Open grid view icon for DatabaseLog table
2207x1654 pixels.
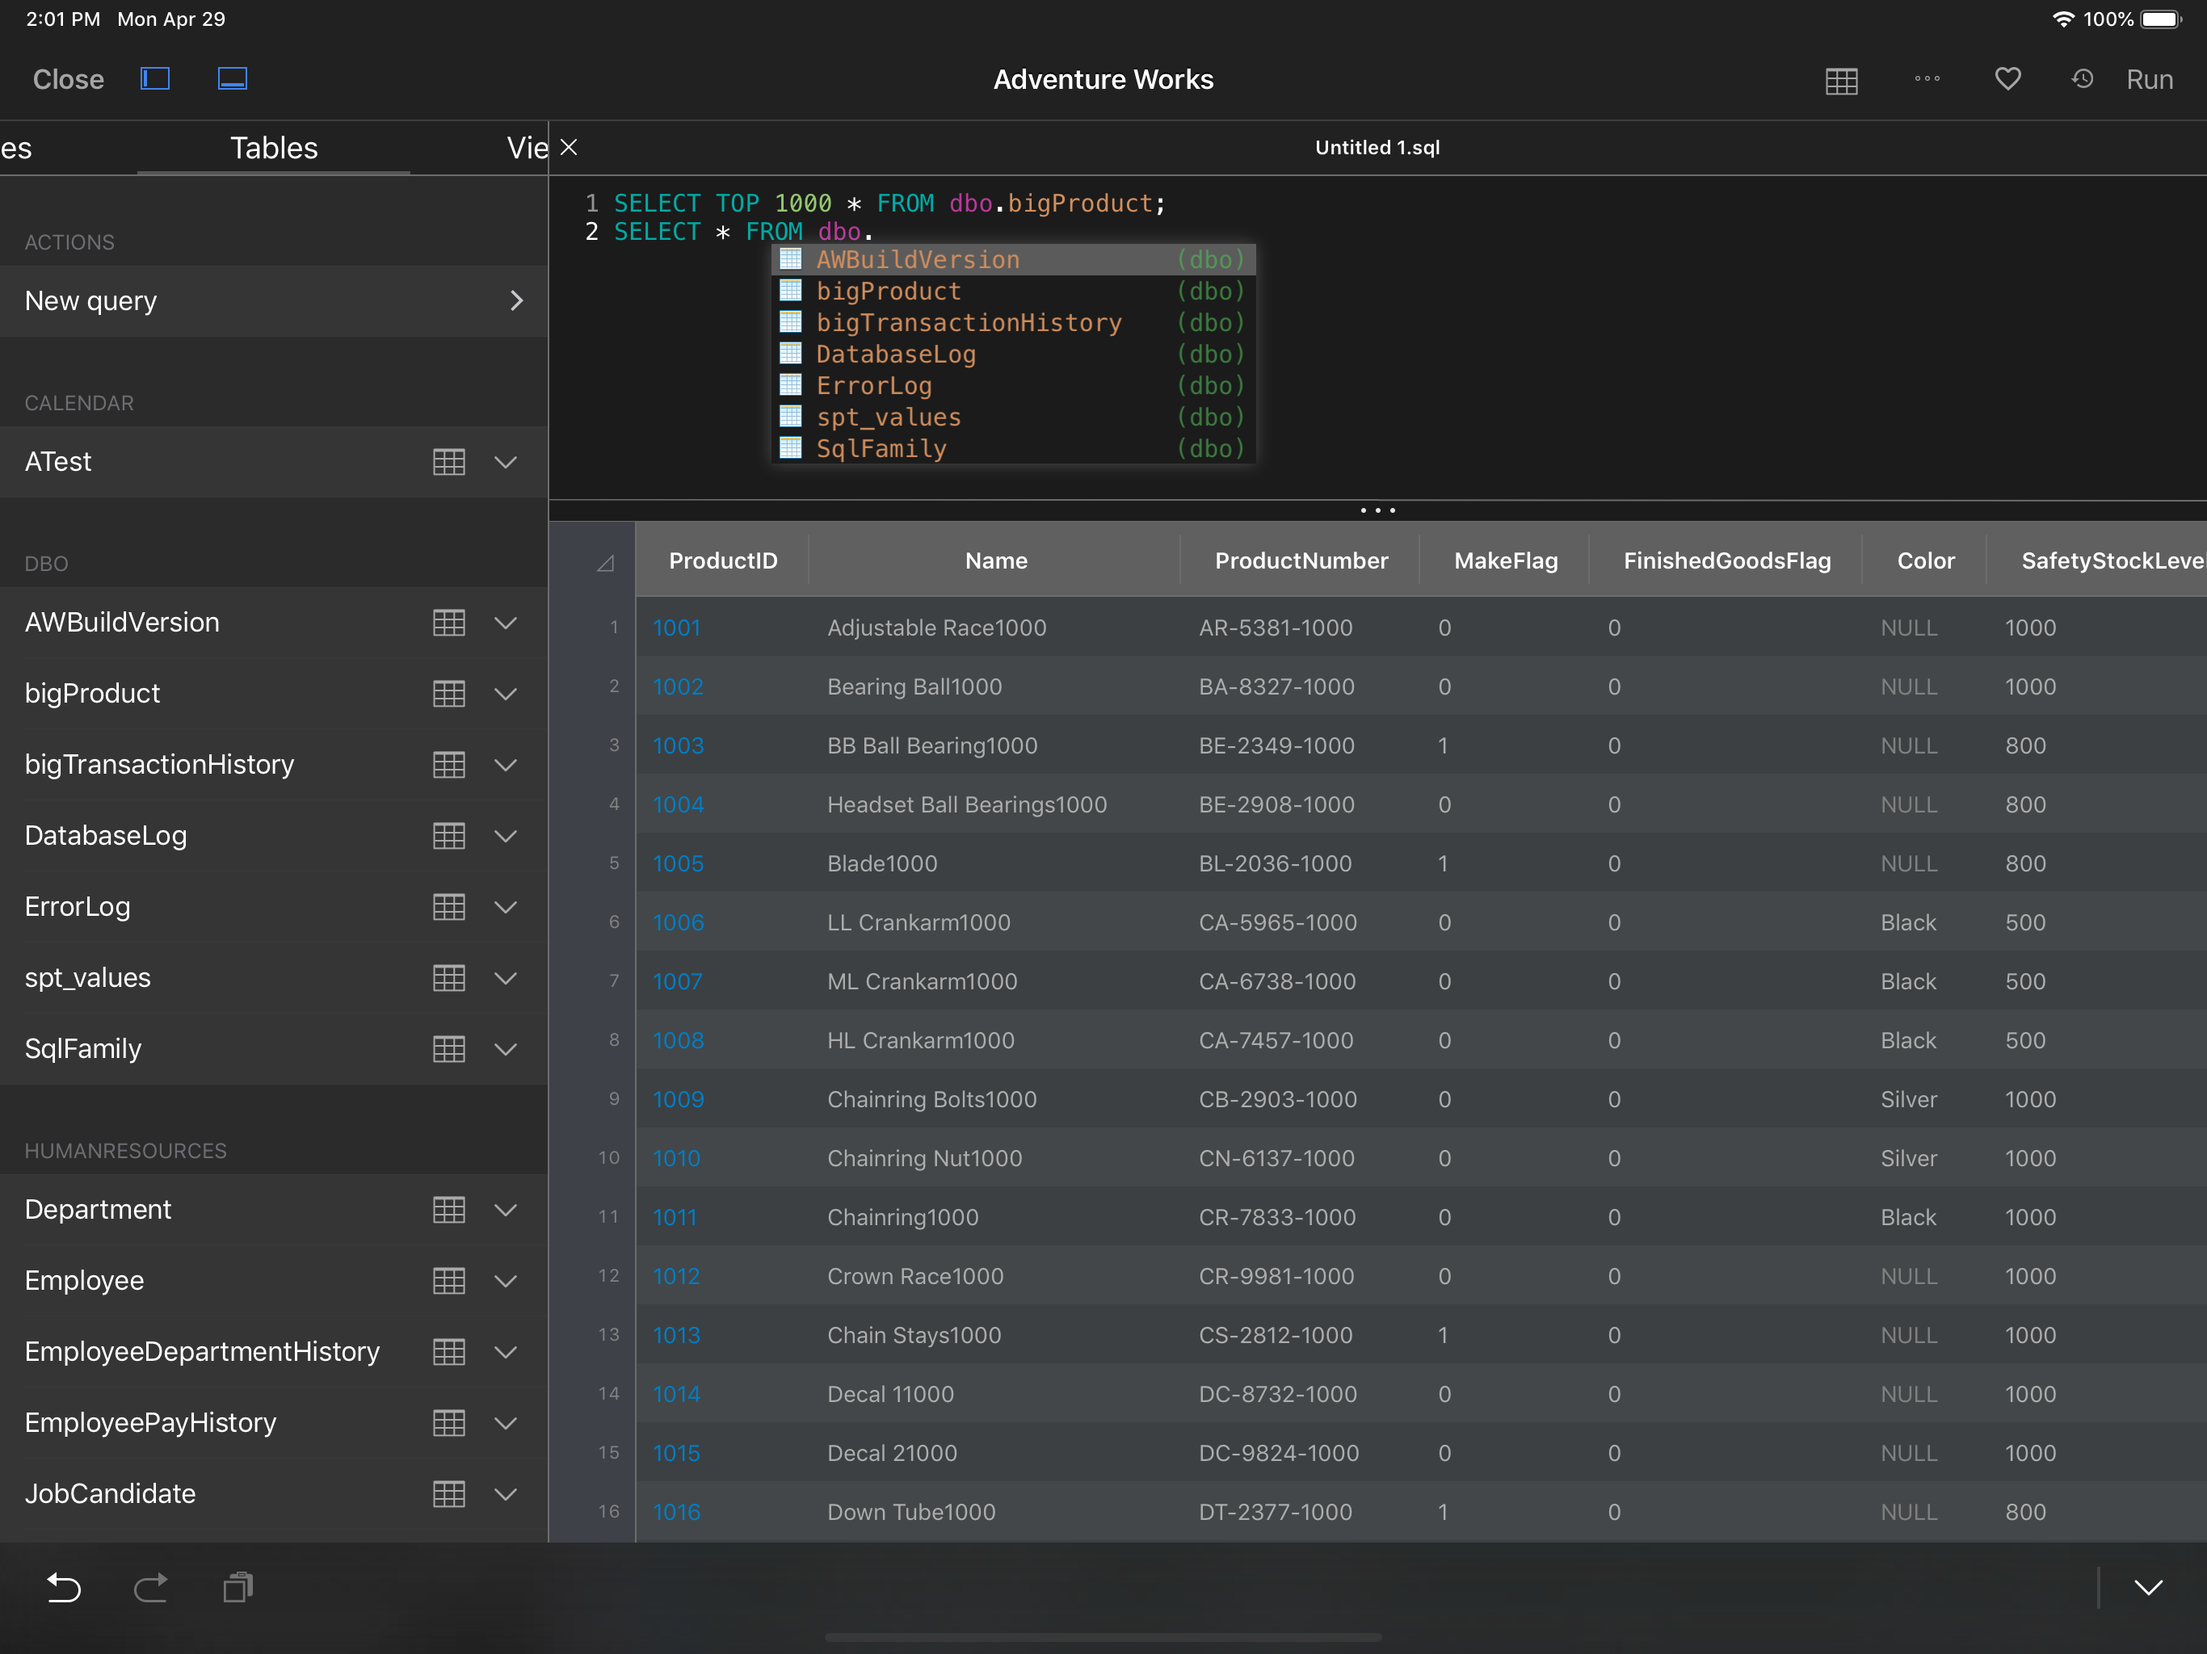[x=449, y=836]
